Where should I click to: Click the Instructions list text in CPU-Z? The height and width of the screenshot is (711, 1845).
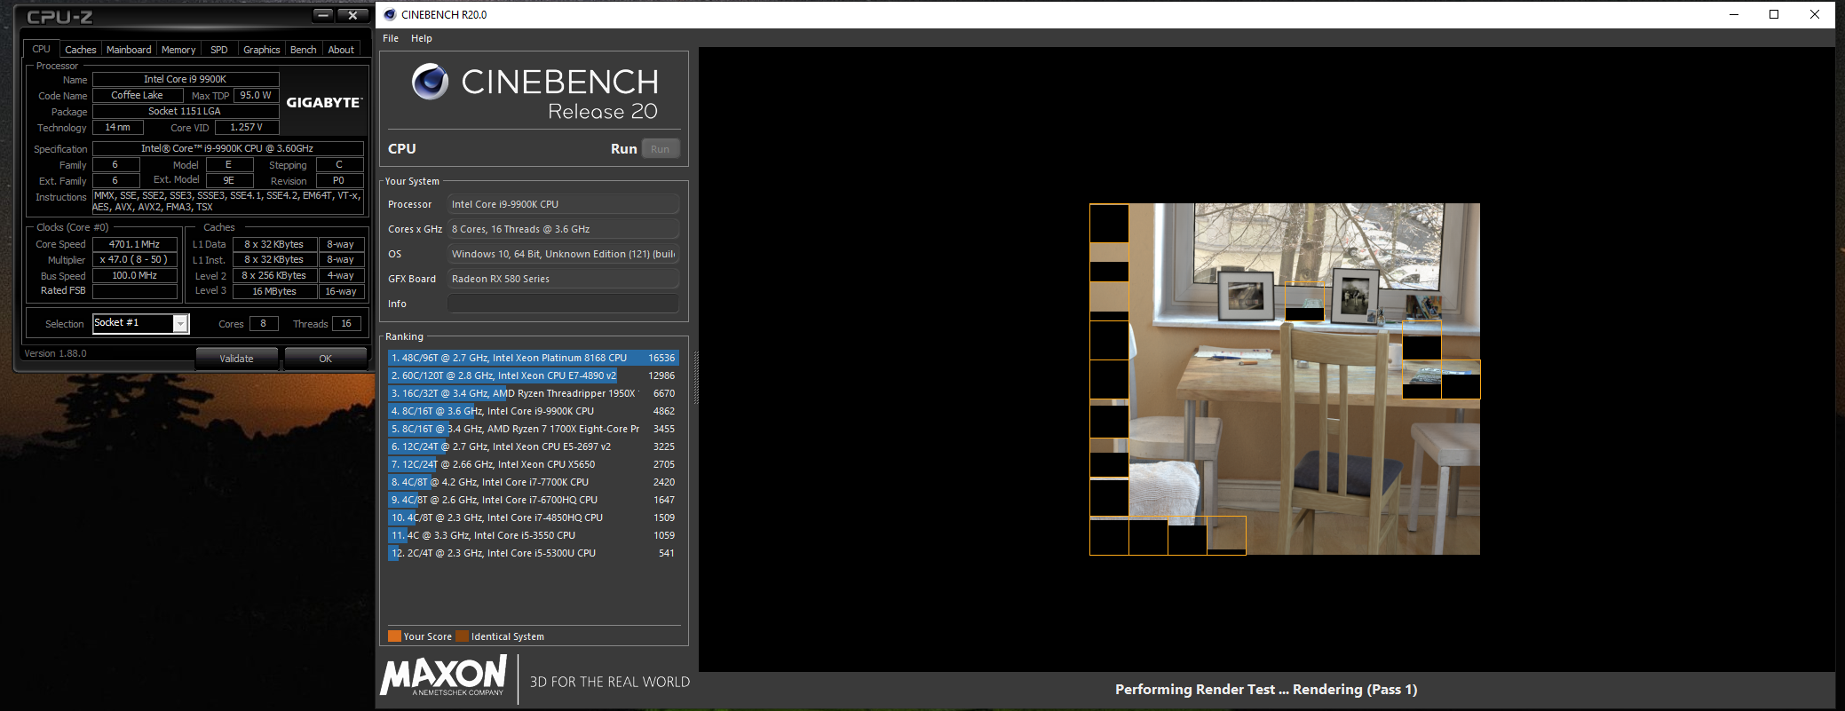[x=227, y=201]
